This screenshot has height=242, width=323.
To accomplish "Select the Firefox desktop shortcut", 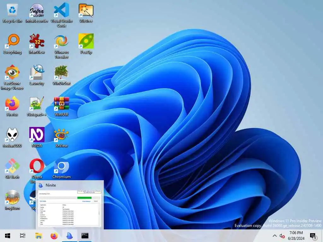I will pos(12,107).
